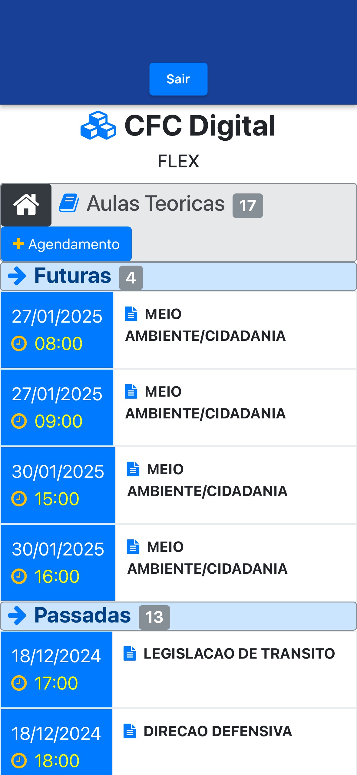This screenshot has width=357, height=775.
Task: Click the Aulas Teoricas badge showing 17
Action: coord(247,206)
